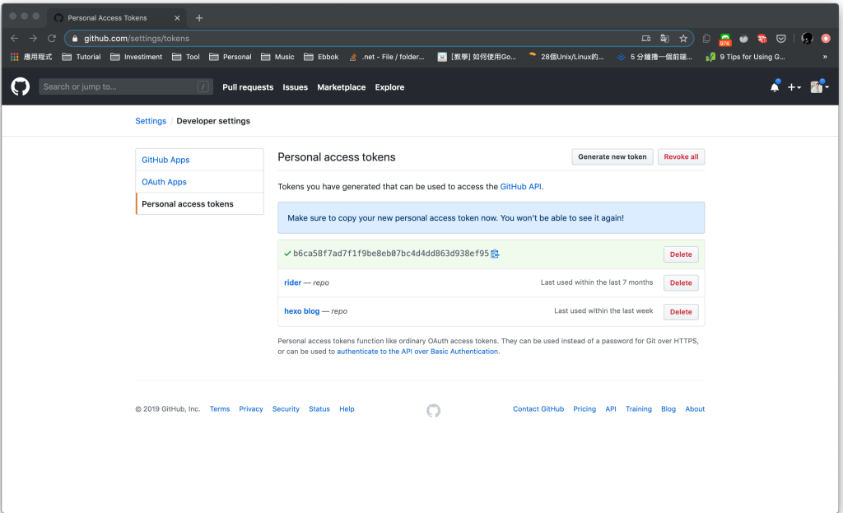Open the Privacy footer link
843x513 pixels.
[x=251, y=408]
